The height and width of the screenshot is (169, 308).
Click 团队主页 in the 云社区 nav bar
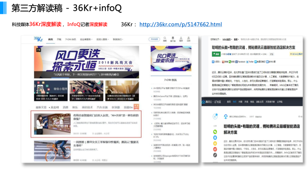tap(260, 102)
